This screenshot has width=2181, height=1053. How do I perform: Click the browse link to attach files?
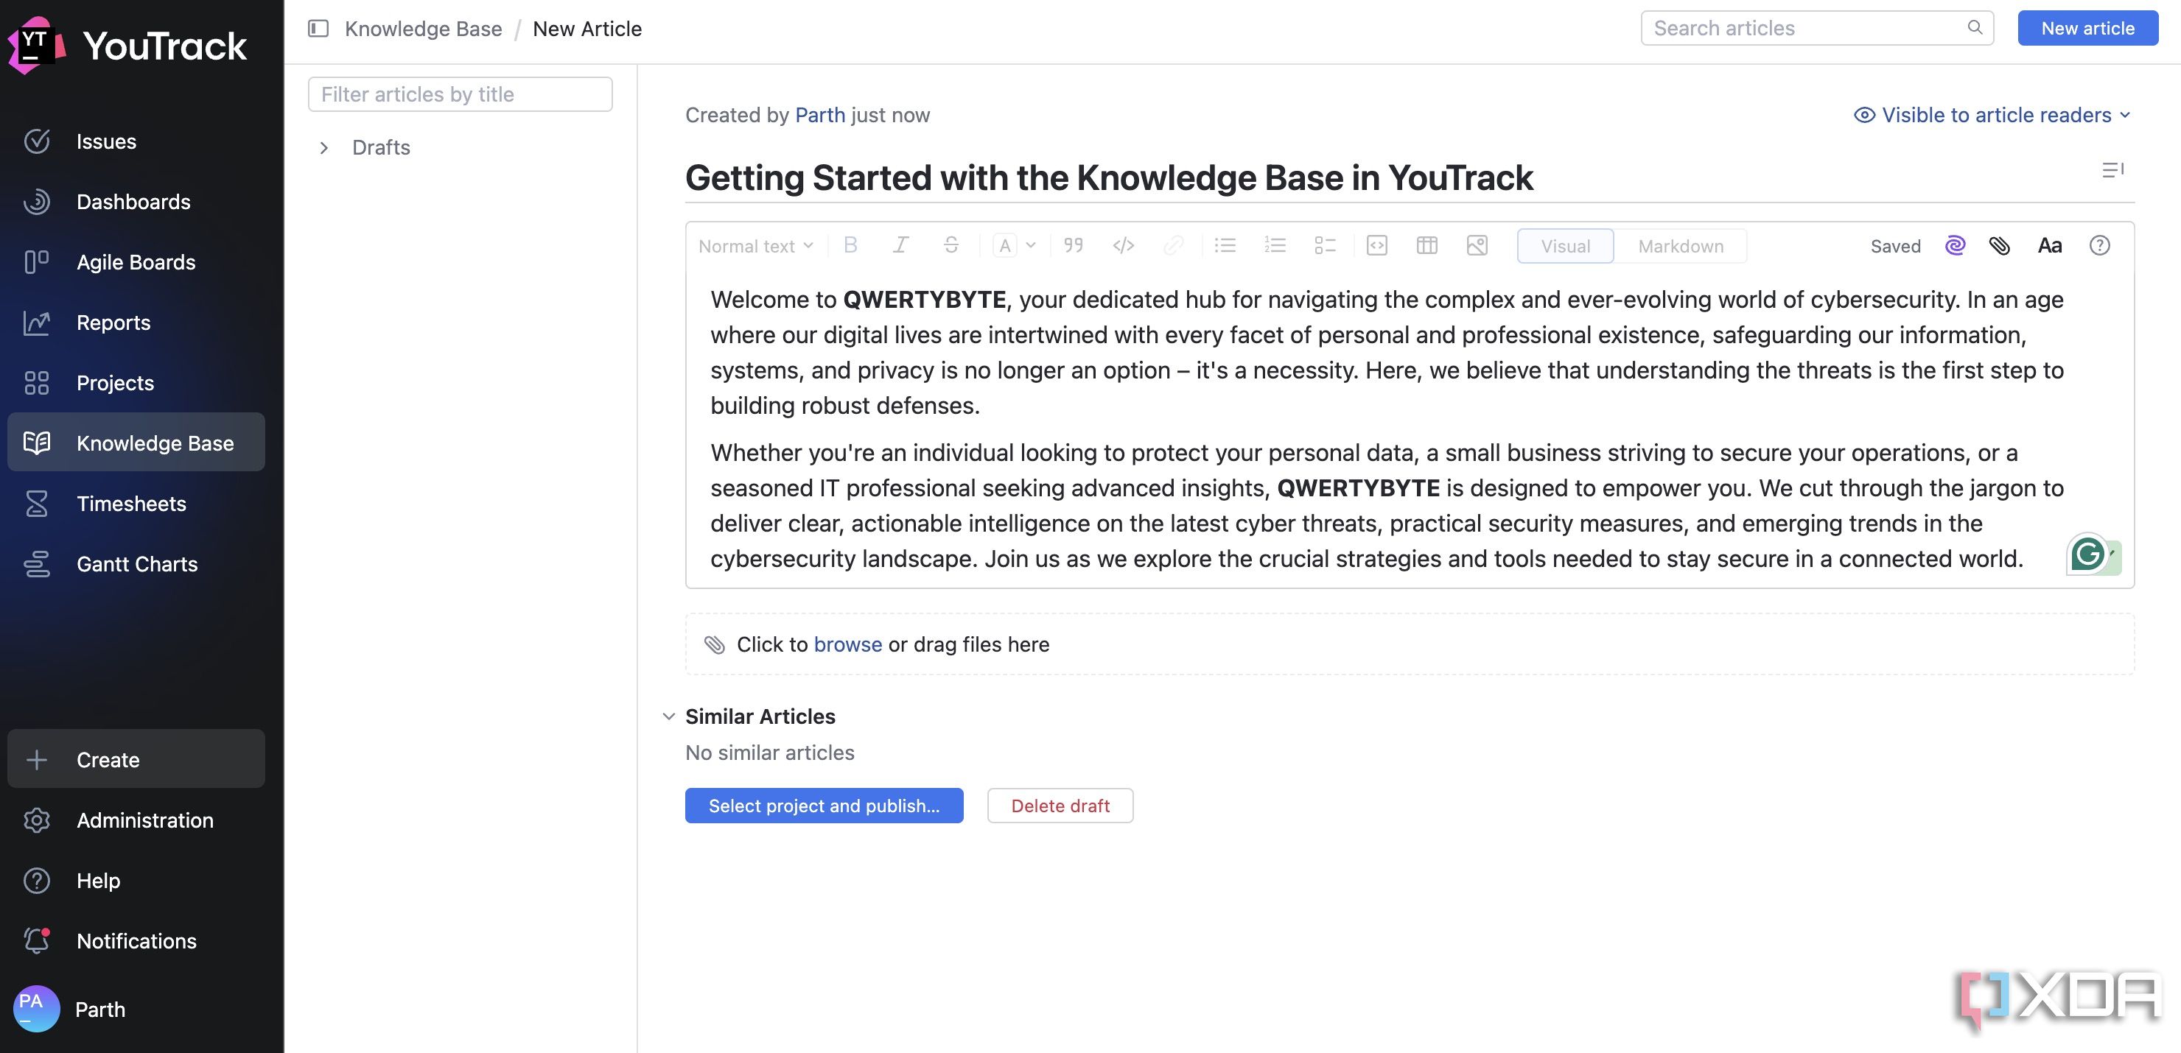click(x=847, y=644)
